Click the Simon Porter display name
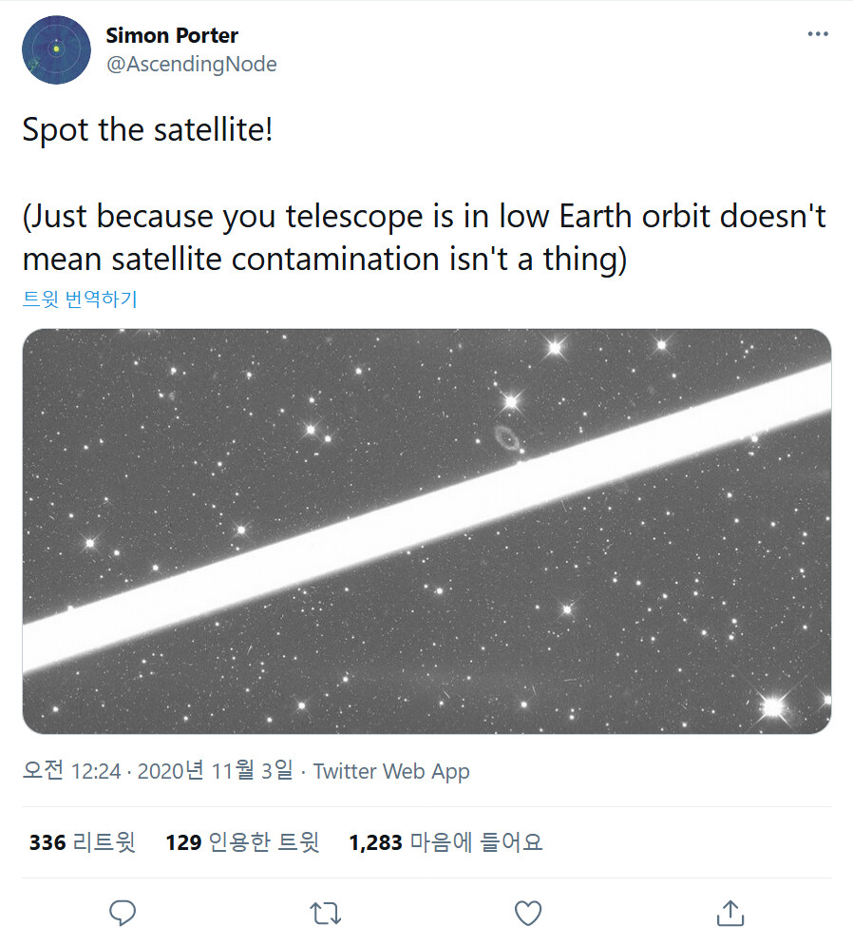This screenshot has height=946, width=853. 172,36
